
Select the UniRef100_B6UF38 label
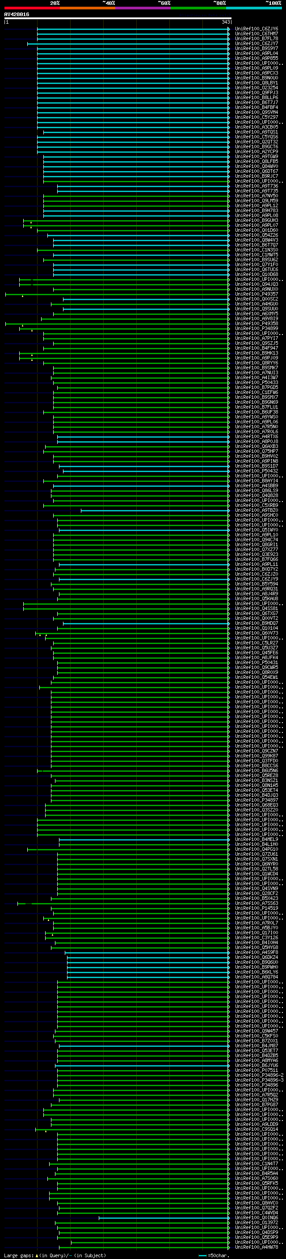pos(256,412)
